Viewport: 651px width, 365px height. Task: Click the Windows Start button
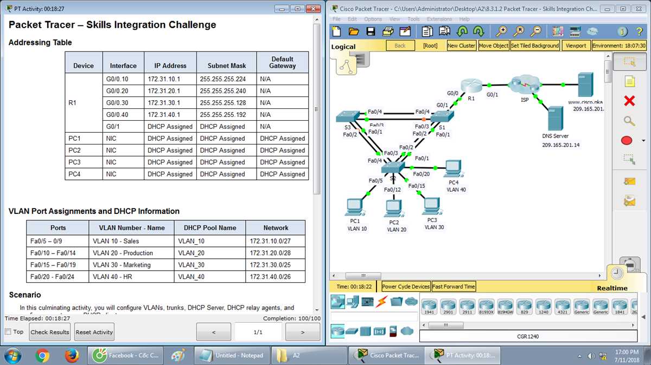point(12,356)
